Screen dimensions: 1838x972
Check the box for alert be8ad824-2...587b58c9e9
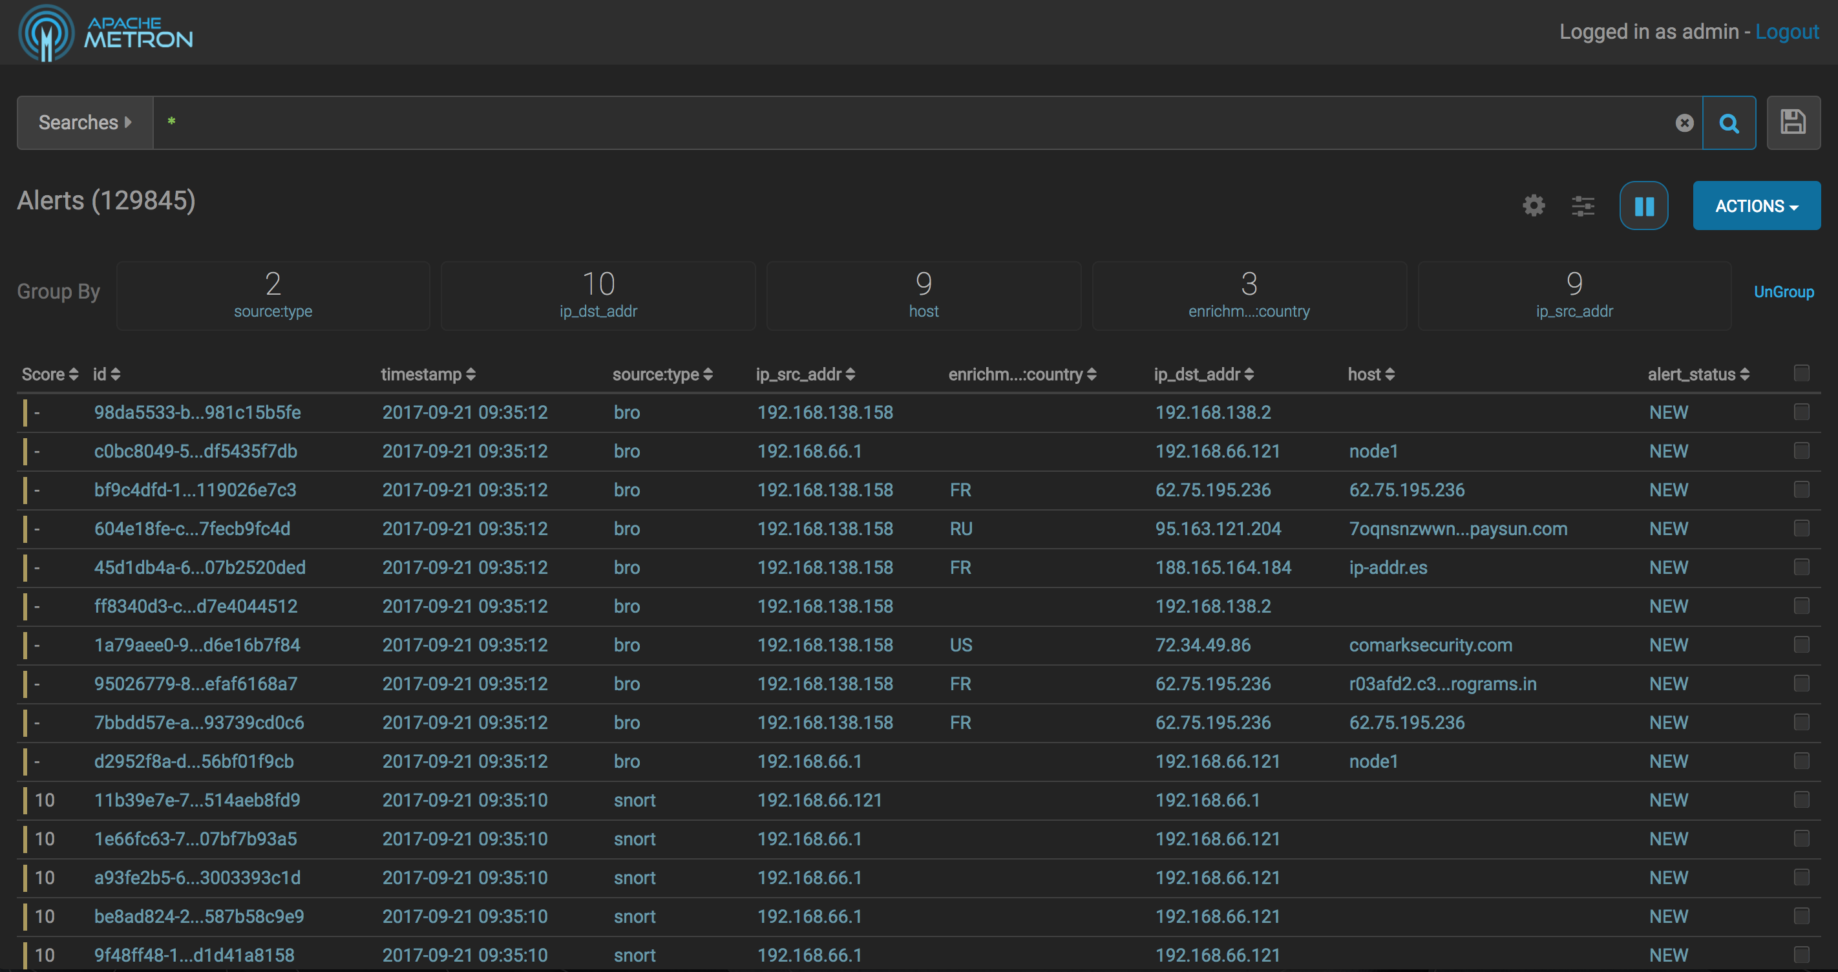pyautogui.click(x=1802, y=916)
